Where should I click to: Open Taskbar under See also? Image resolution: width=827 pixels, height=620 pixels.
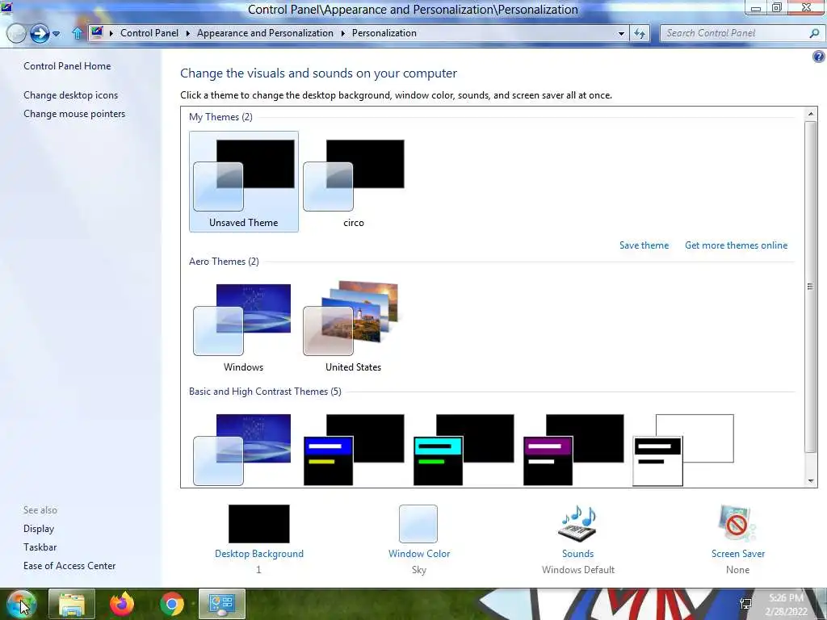[x=40, y=547]
